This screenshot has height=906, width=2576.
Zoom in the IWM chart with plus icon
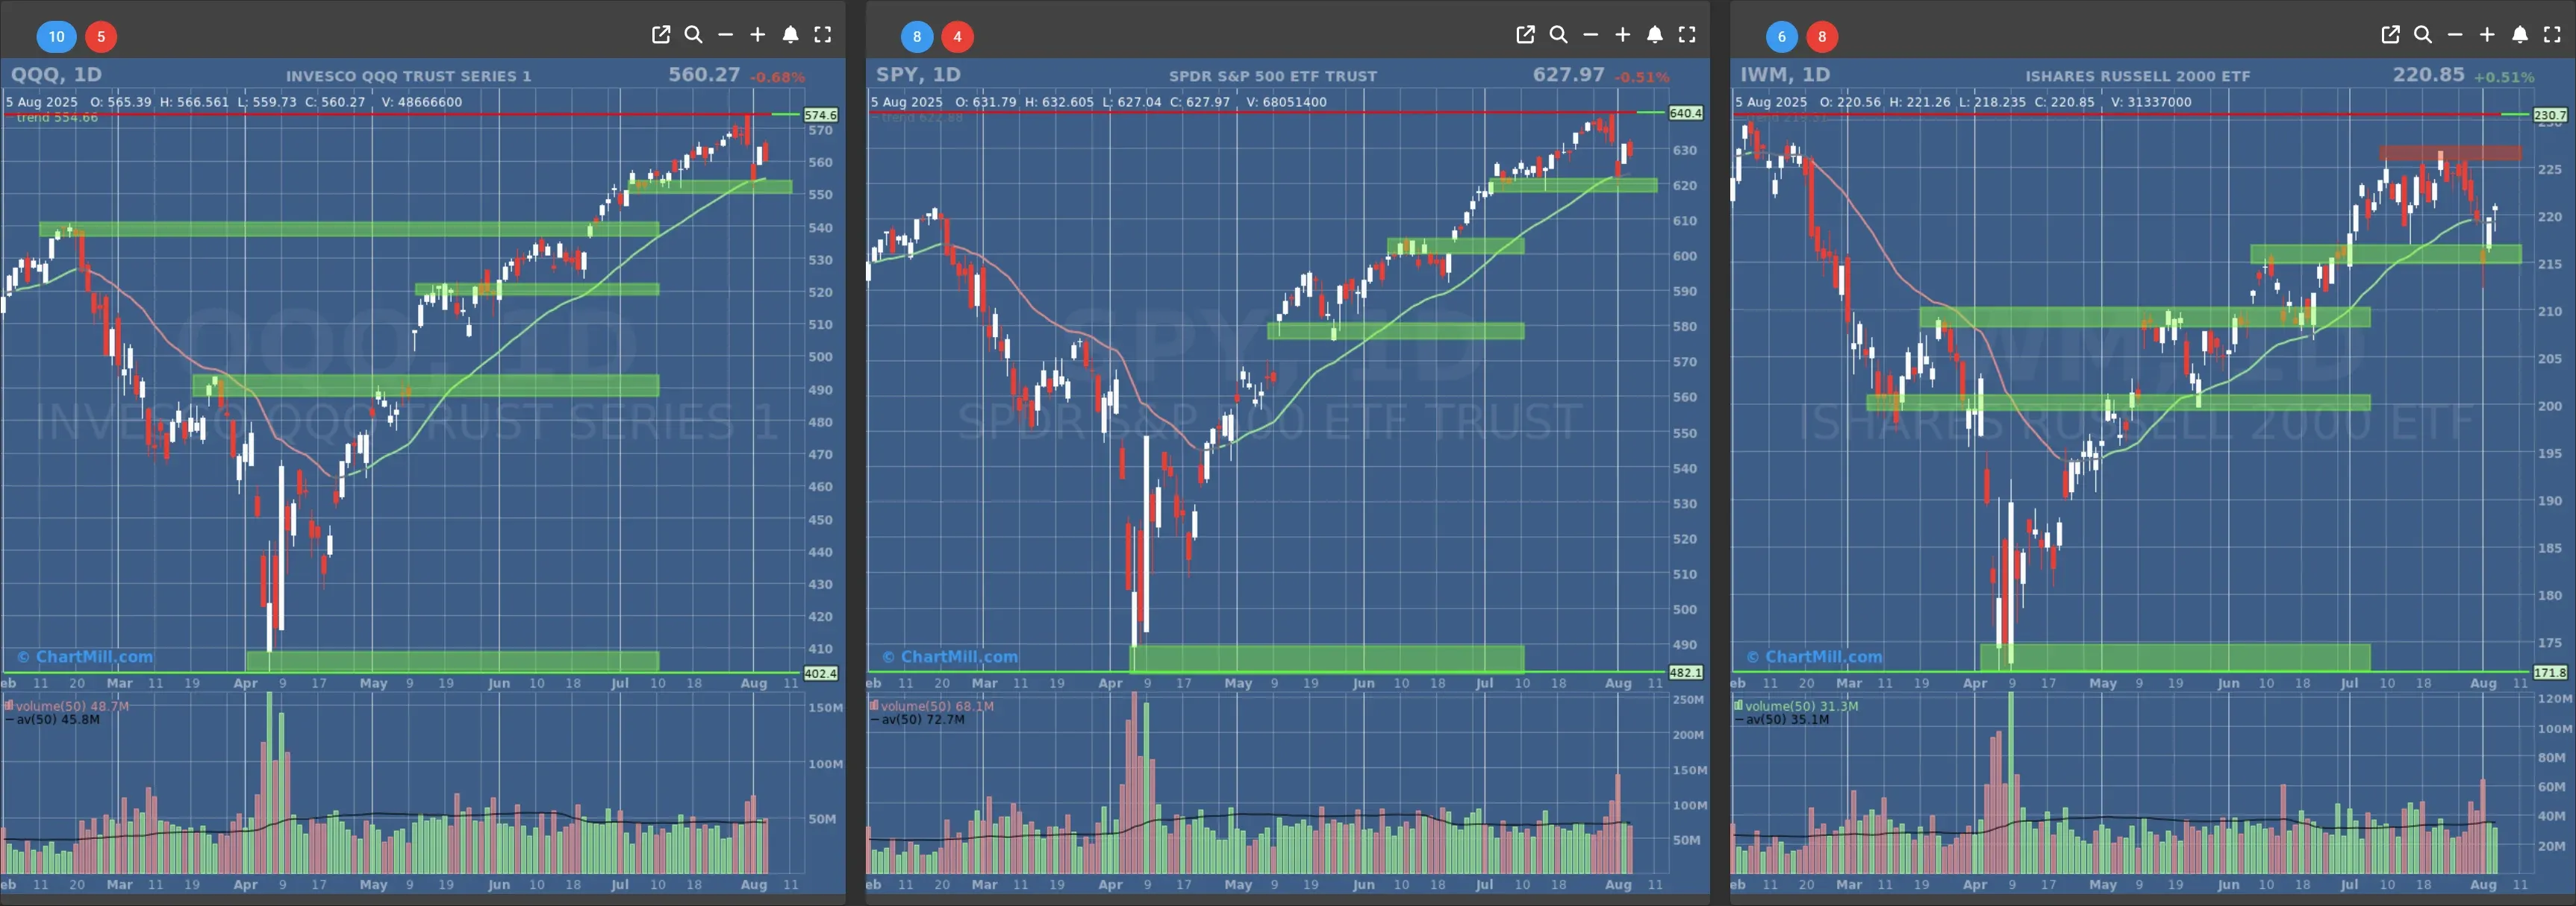pos(2487,35)
